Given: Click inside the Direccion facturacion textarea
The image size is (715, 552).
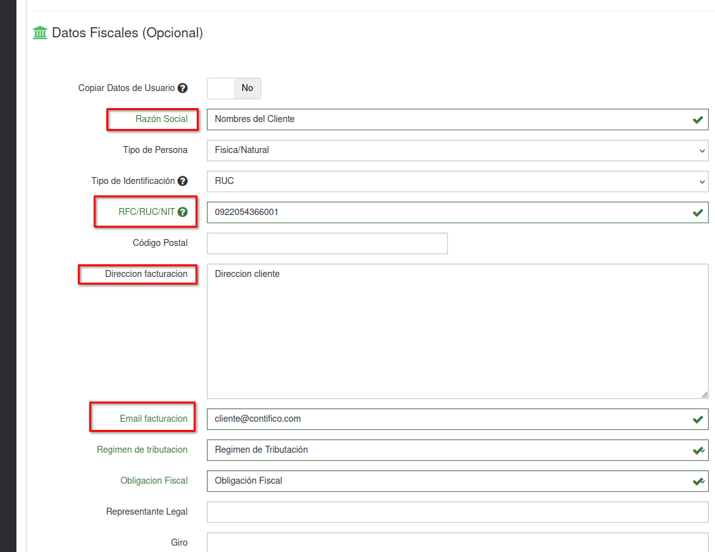Looking at the screenshot, I should pos(457,331).
